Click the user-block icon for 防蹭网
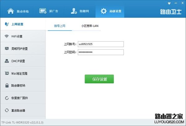The width and height of the screenshot is (186, 126). (74, 11)
